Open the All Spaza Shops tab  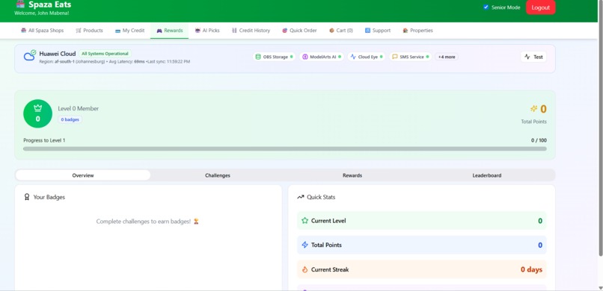click(x=43, y=31)
